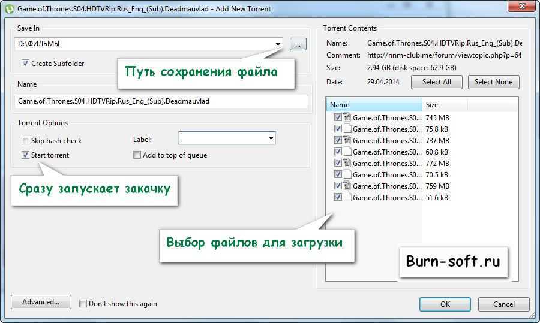
Task: Click the date value '29.04.2014'
Action: pos(383,82)
